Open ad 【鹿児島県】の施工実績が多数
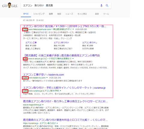Screen dimensions: 144x129 62,55
